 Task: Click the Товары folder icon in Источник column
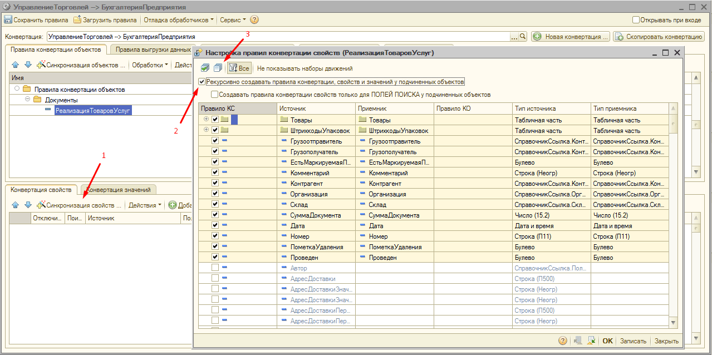click(284, 120)
